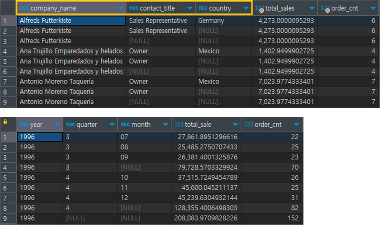The image size is (380, 225).
Task: Open the upper table order_cnt filter arrow
Action: [373, 8]
